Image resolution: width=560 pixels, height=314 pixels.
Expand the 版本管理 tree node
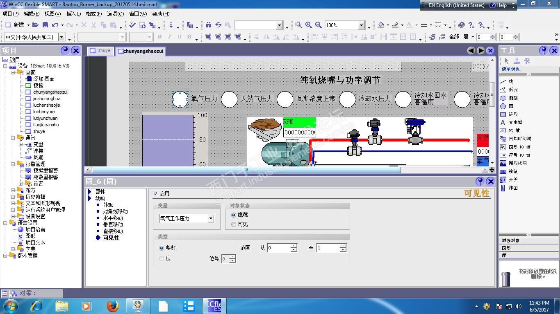(5, 256)
